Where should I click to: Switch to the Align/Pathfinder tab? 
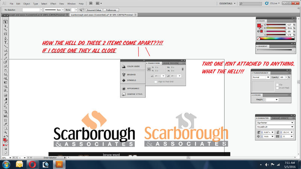click(x=170, y=63)
